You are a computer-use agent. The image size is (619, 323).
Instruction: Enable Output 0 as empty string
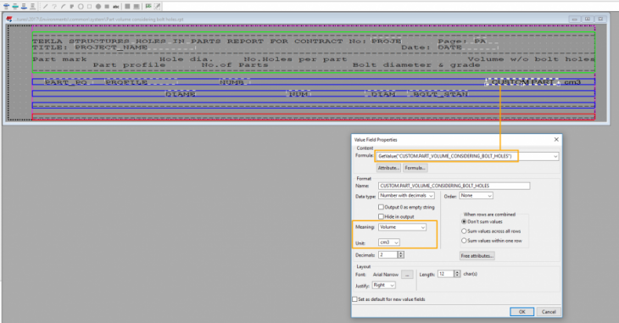[x=381, y=207]
